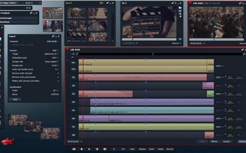
Task: Toggle the A5 audio track label
Action: point(73,110)
